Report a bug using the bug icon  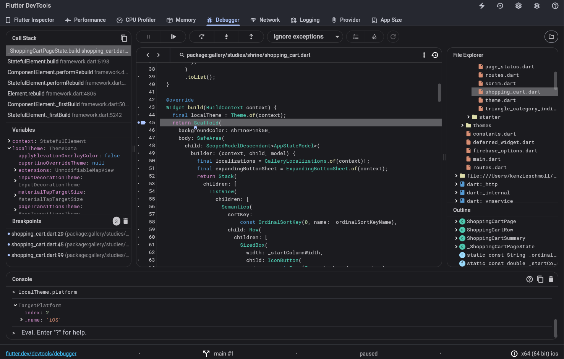click(x=536, y=6)
